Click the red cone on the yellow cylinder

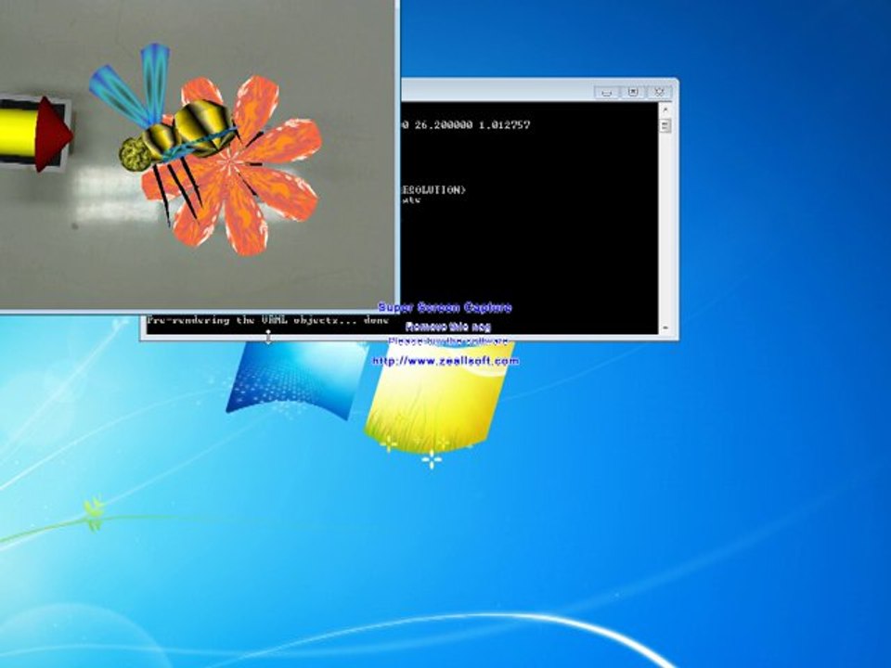point(52,135)
